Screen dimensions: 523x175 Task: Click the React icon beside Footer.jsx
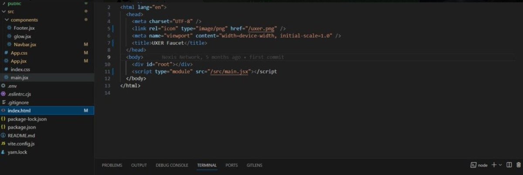click(10, 28)
